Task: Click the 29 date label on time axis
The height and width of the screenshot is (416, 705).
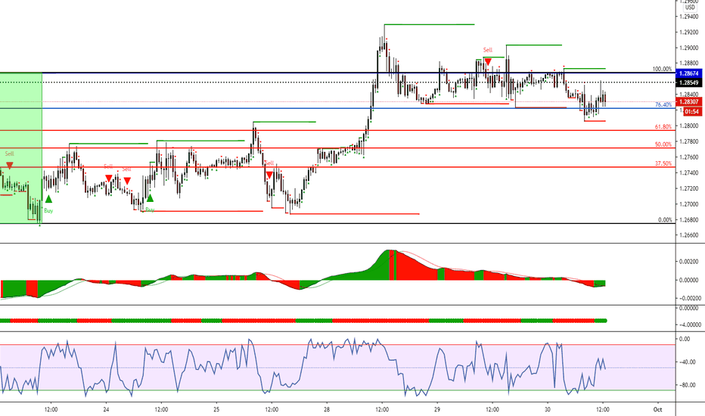Action: point(437,409)
